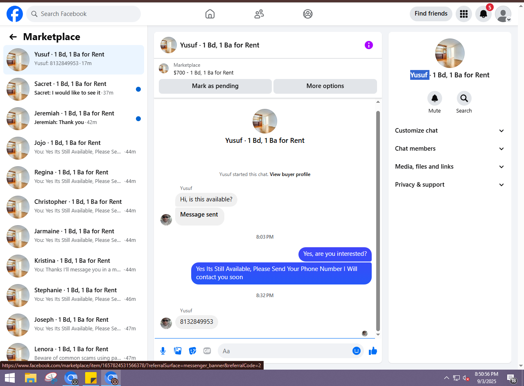Open the Facebook Home feed icon
The height and width of the screenshot is (386, 524).
[210, 14]
